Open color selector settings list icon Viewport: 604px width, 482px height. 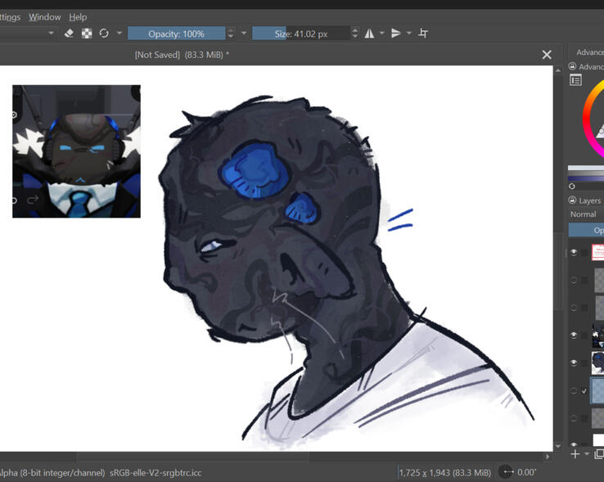576,80
